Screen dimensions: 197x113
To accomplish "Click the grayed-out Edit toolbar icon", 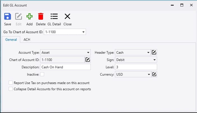I will (x=19, y=17).
